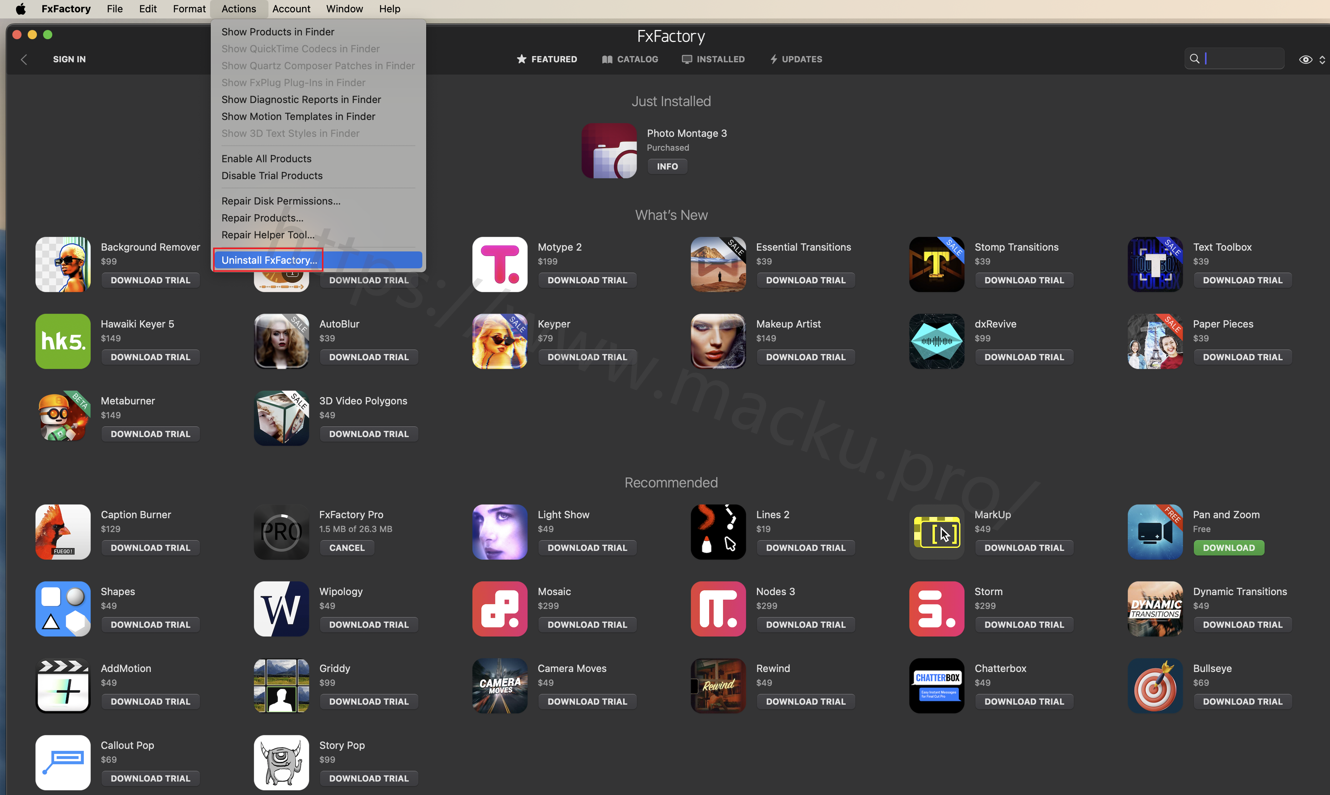The width and height of the screenshot is (1330, 795).
Task: Download trial of Bullseye
Action: click(x=1242, y=701)
